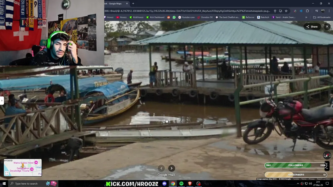Click the taskbar clock showing 2:11
This screenshot has height=187, width=333.
click(318, 183)
